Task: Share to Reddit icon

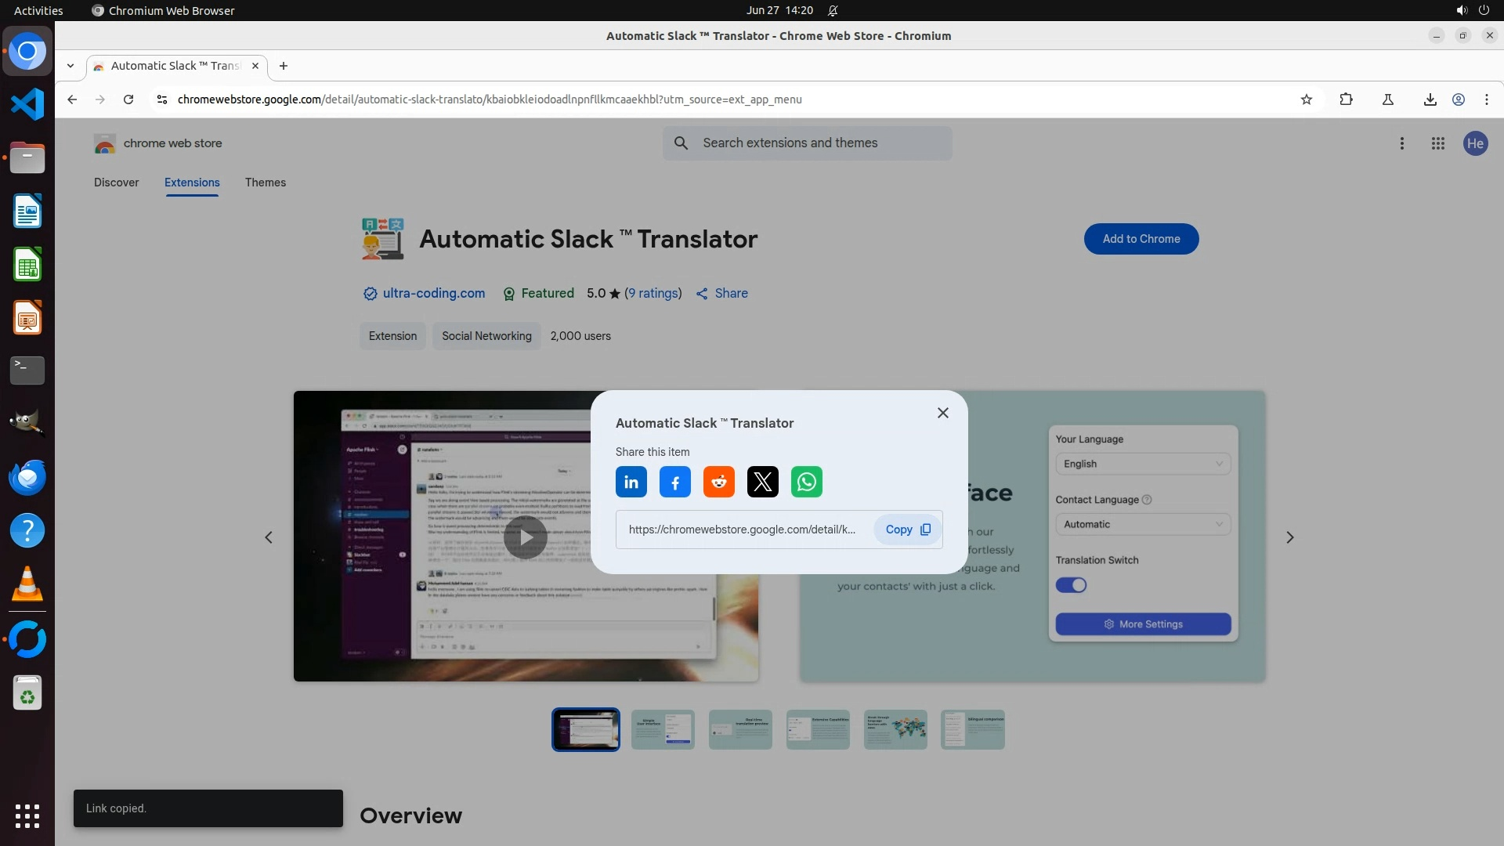Action: coord(718,482)
